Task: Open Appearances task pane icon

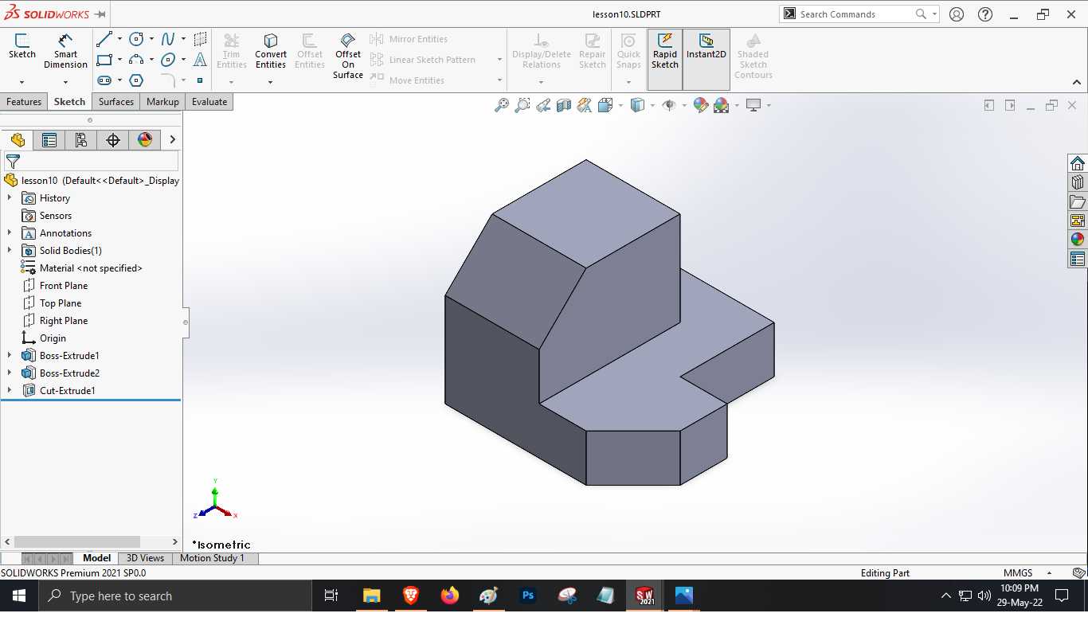Action: (1078, 240)
